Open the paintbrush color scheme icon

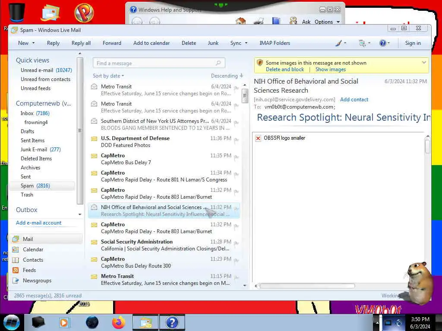coord(339,43)
